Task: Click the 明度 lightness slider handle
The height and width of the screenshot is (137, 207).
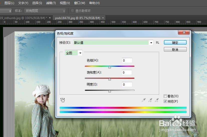Action: pos(110,91)
